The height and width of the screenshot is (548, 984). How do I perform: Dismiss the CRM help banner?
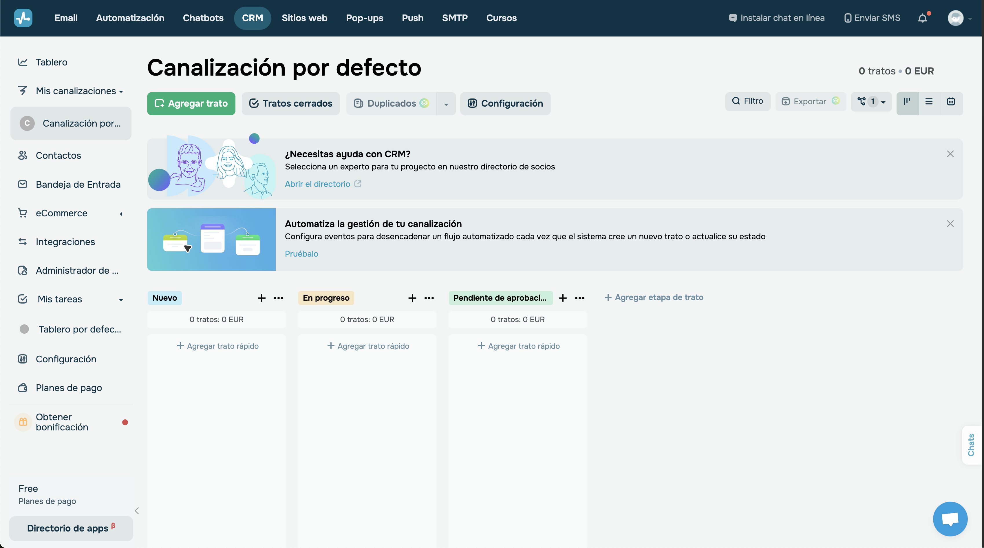[x=950, y=154]
